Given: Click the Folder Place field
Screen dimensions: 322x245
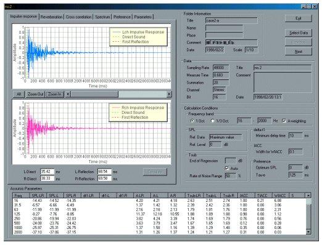Looking at the screenshot, I should click(224, 35).
